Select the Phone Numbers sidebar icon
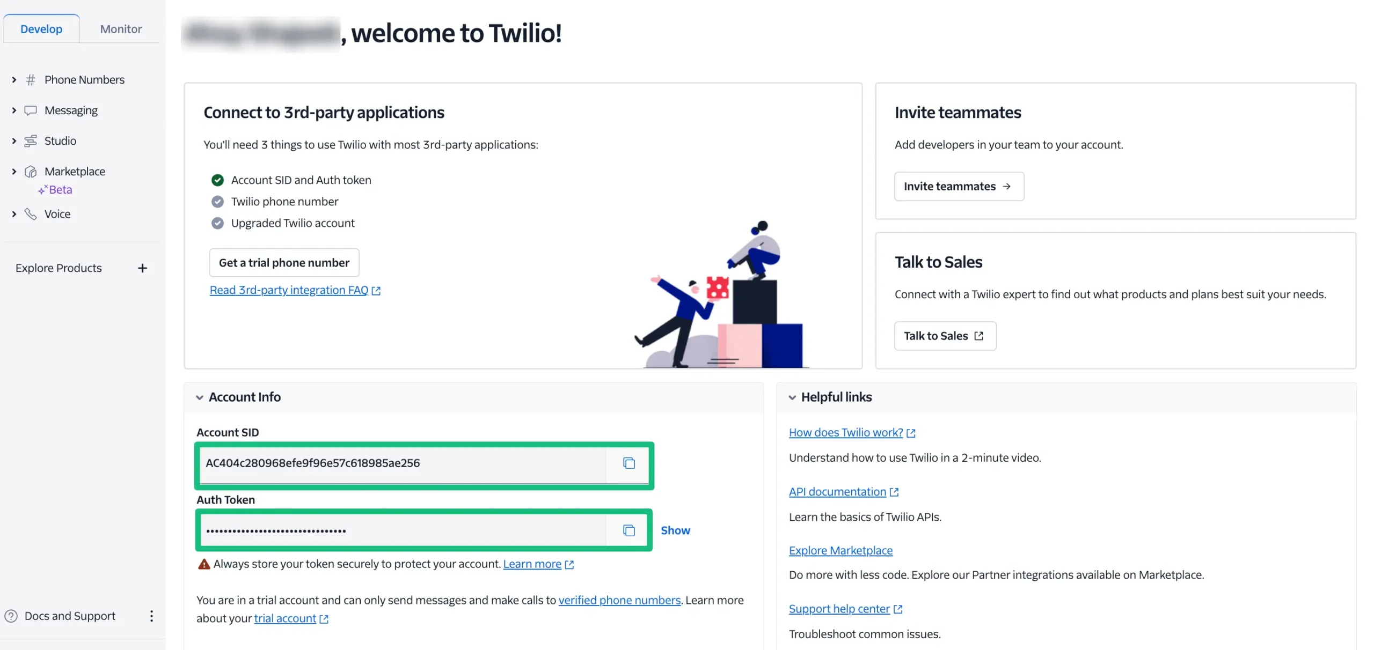This screenshot has height=650, width=1374. point(31,79)
